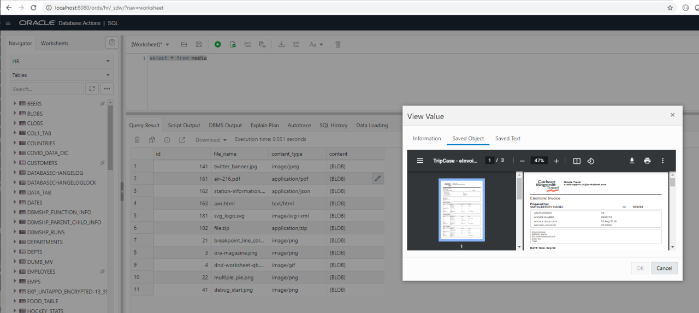Run the SQL statement with green play icon
Viewport: 699px width, 313px height.
[218, 44]
